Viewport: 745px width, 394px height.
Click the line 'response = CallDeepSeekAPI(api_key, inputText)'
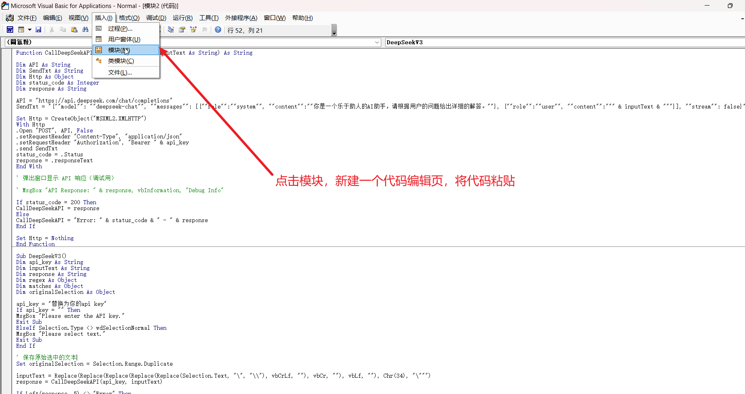click(x=89, y=382)
